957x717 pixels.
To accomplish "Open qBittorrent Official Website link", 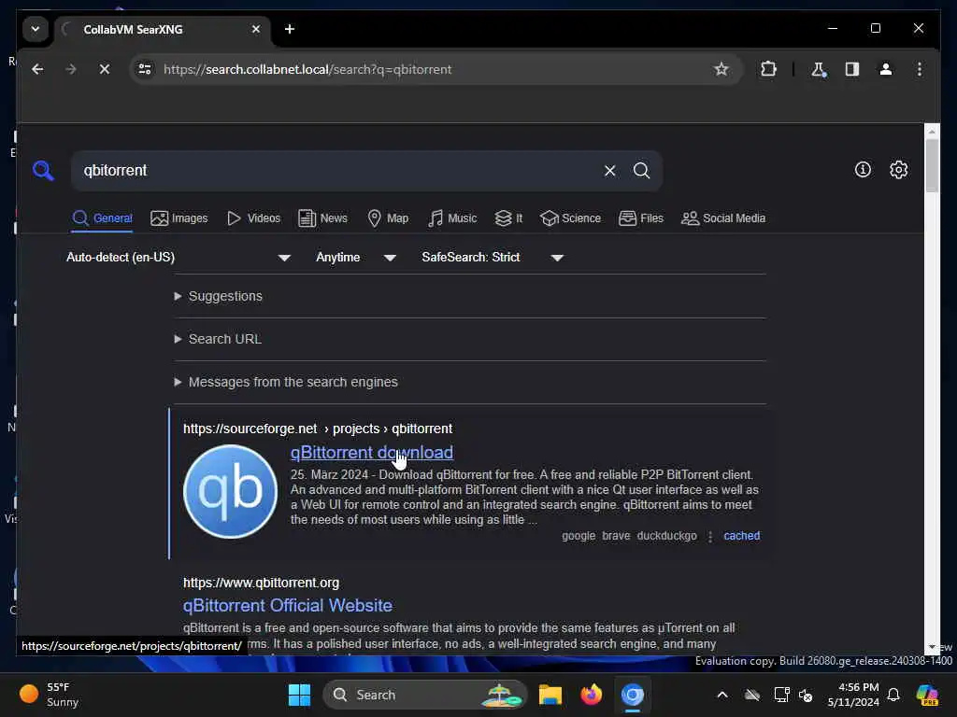I will [288, 605].
